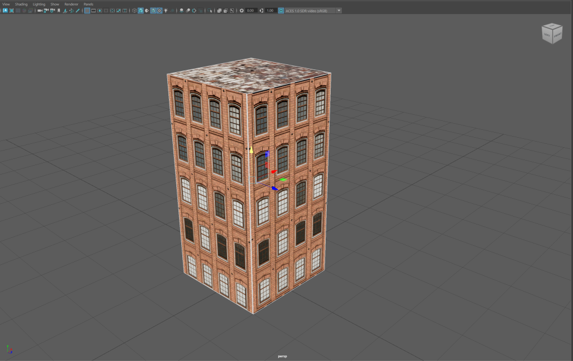Click the Depth of Field icon

[200, 11]
